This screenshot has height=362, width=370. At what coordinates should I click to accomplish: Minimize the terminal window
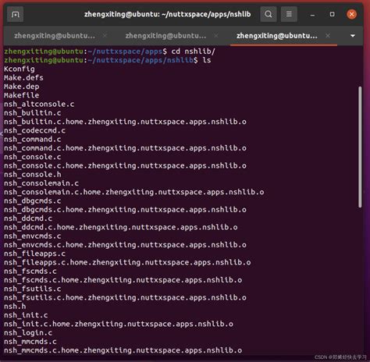tap(312, 15)
